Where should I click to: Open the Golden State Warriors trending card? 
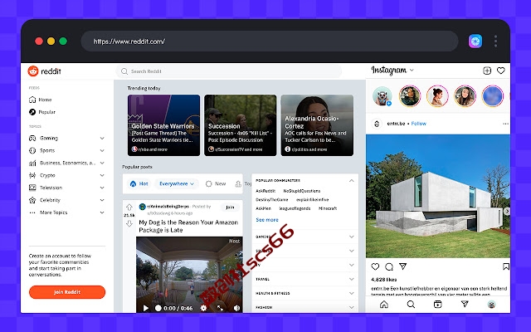coord(164,125)
